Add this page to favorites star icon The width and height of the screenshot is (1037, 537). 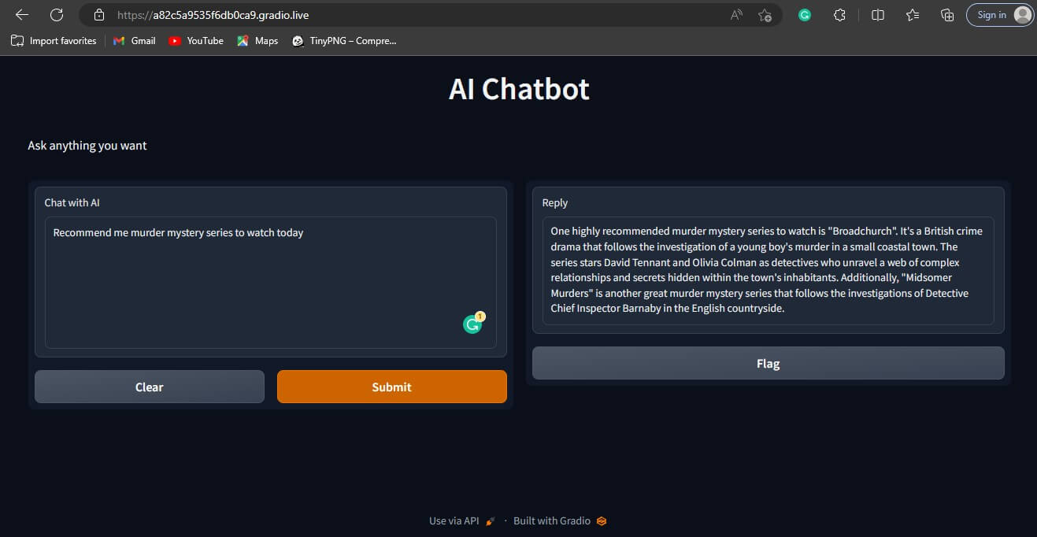pos(765,15)
